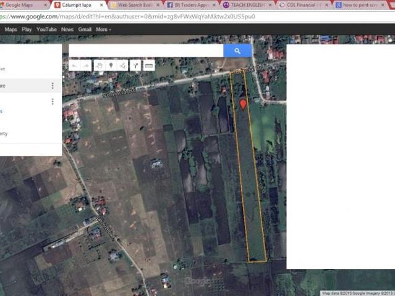Open Maps in the Google bar
This screenshot has width=395, height=296.
11,30
